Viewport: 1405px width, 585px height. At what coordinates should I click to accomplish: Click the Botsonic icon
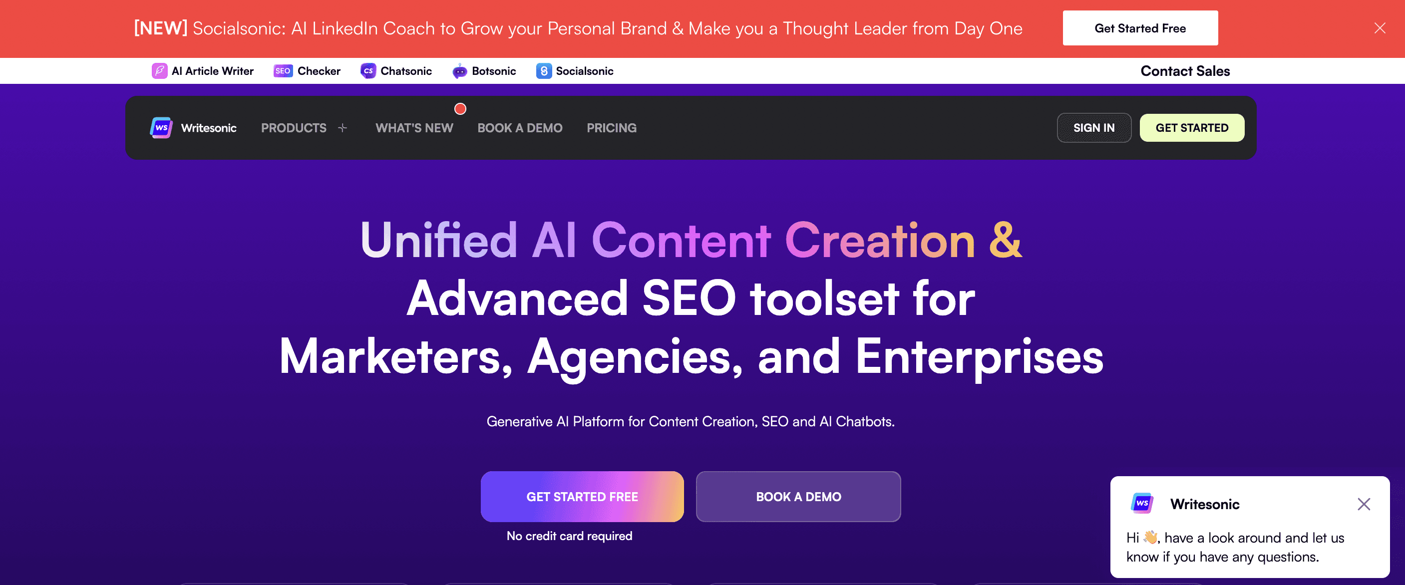459,71
